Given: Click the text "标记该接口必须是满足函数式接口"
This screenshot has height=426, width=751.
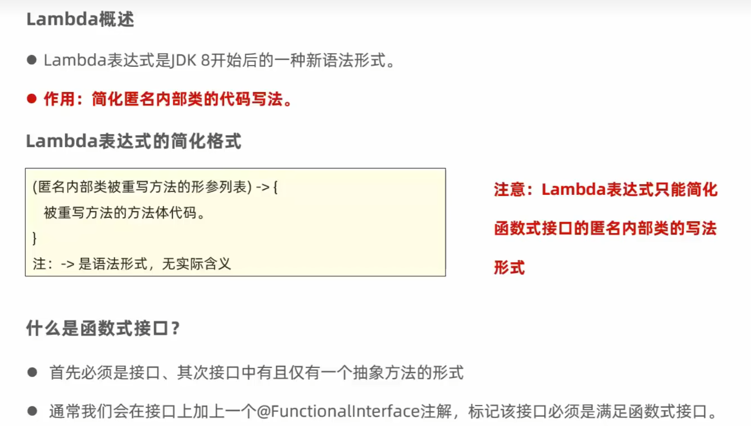Looking at the screenshot, I should click(x=588, y=411).
